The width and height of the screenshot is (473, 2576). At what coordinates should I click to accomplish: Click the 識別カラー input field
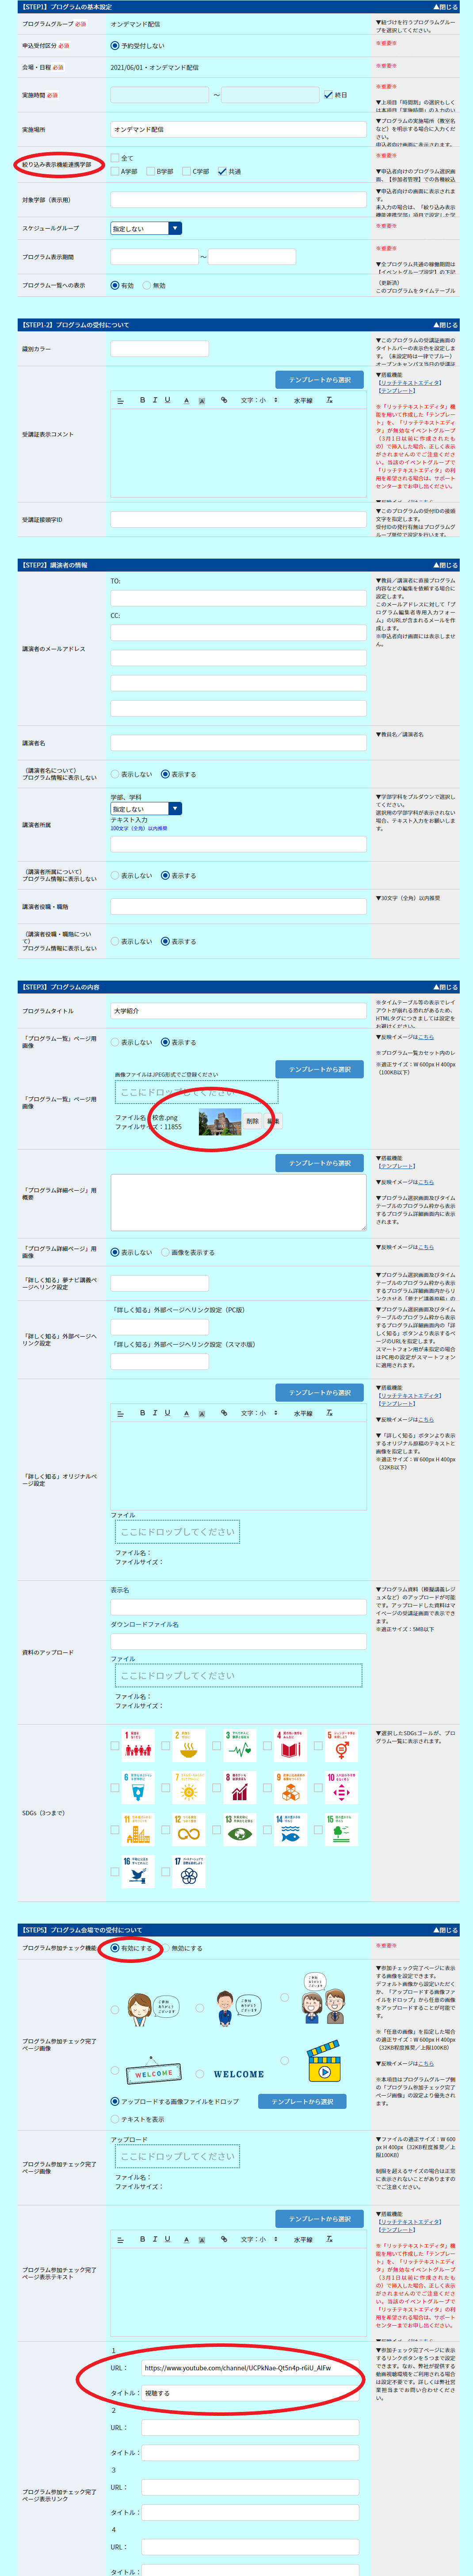159,349
